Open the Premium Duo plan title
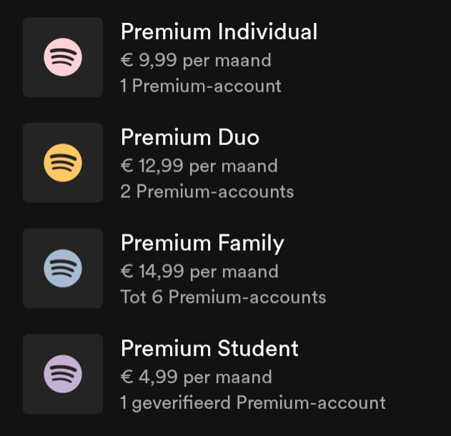The image size is (451, 436). point(189,137)
